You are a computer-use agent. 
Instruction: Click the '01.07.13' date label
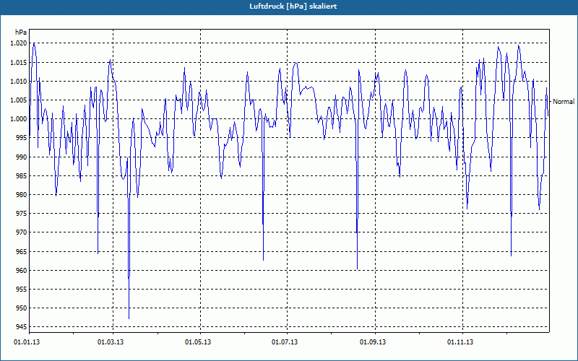point(285,342)
